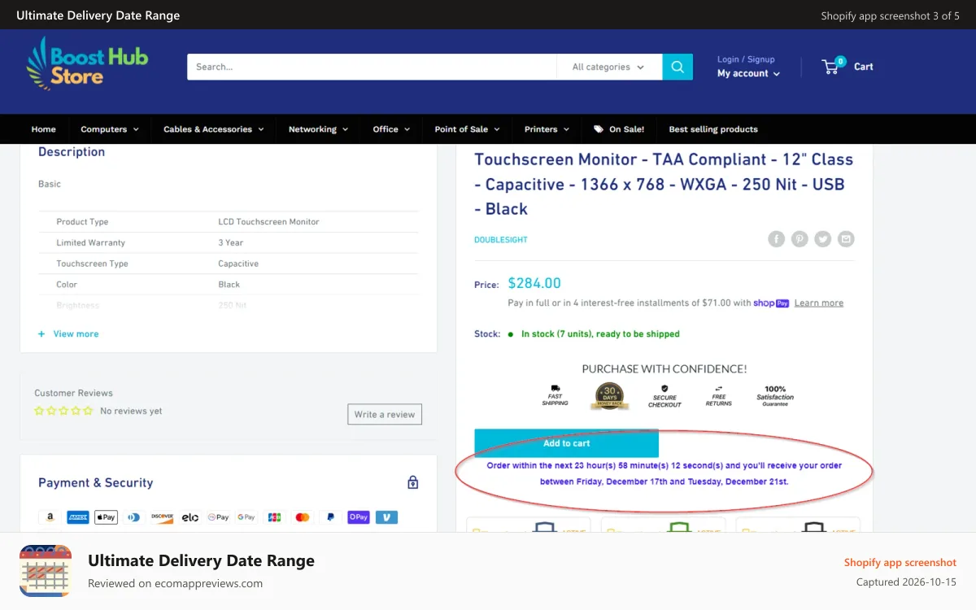The width and height of the screenshot is (976, 610).
Task: Click the Venmo payment icon
Action: coord(386,517)
